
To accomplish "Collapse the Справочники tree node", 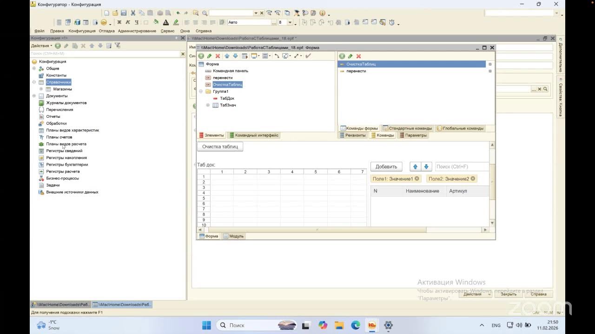I will tap(34, 82).
